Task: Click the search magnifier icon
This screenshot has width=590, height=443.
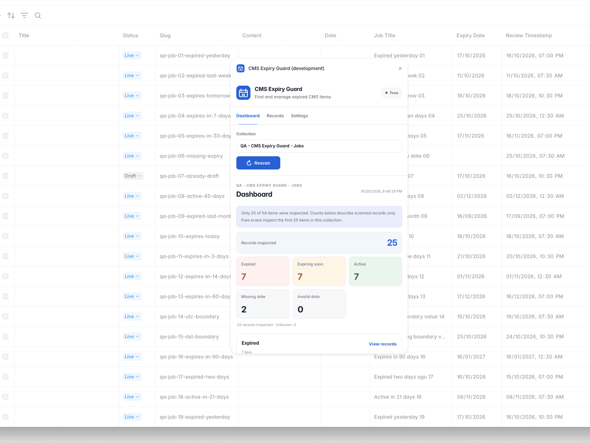Action: tap(38, 16)
